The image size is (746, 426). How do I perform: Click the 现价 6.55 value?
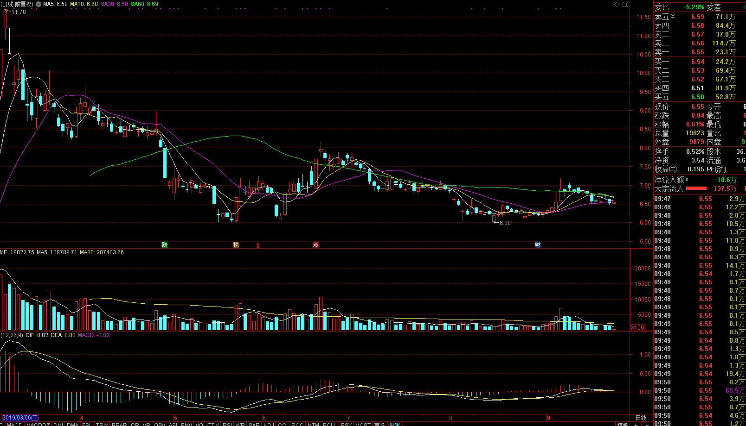pyautogui.click(x=698, y=106)
